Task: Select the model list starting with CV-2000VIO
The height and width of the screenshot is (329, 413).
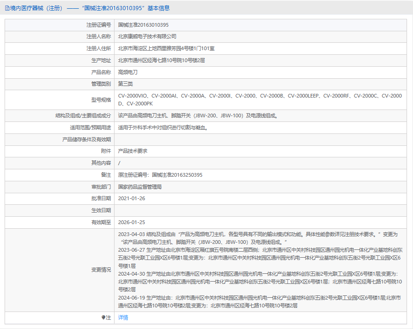Action: coord(260,100)
